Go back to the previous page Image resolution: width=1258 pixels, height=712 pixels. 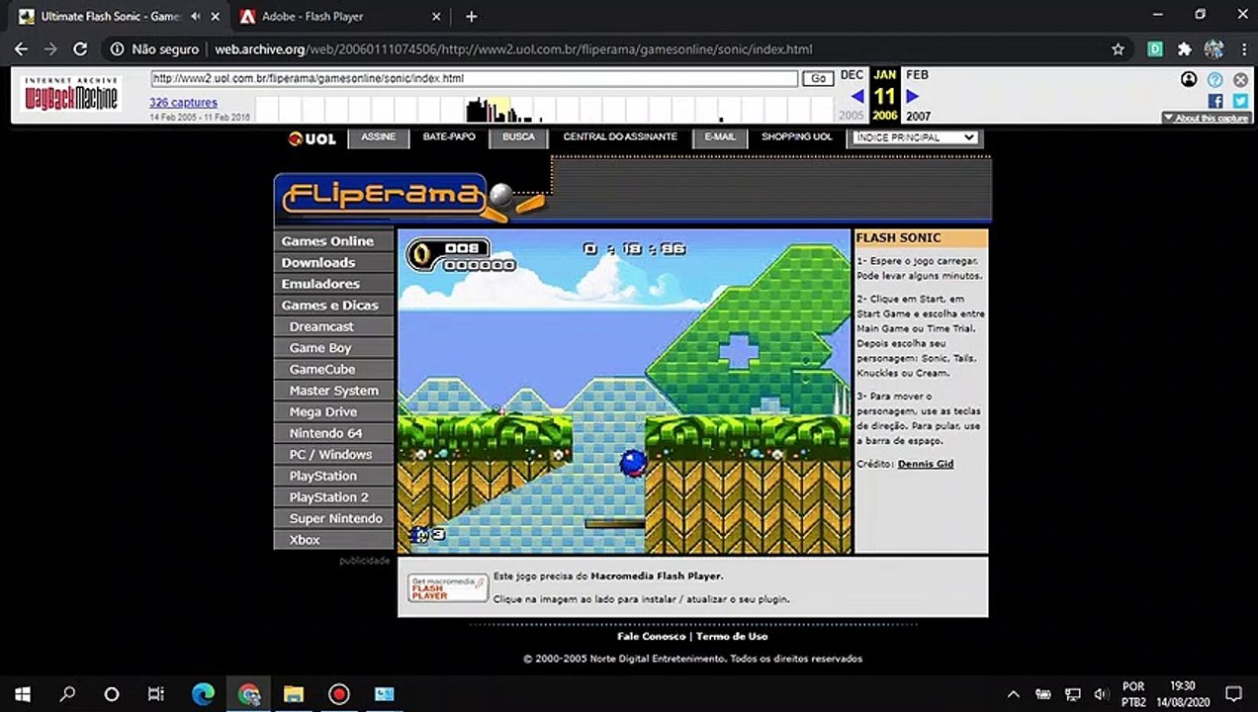click(x=21, y=48)
